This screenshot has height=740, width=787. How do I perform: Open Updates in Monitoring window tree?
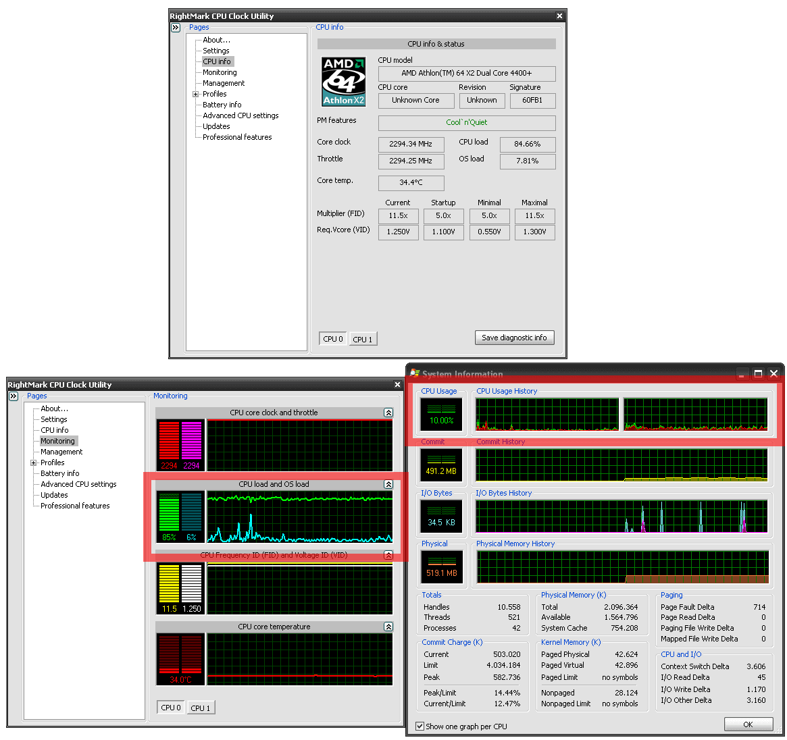[x=54, y=495]
